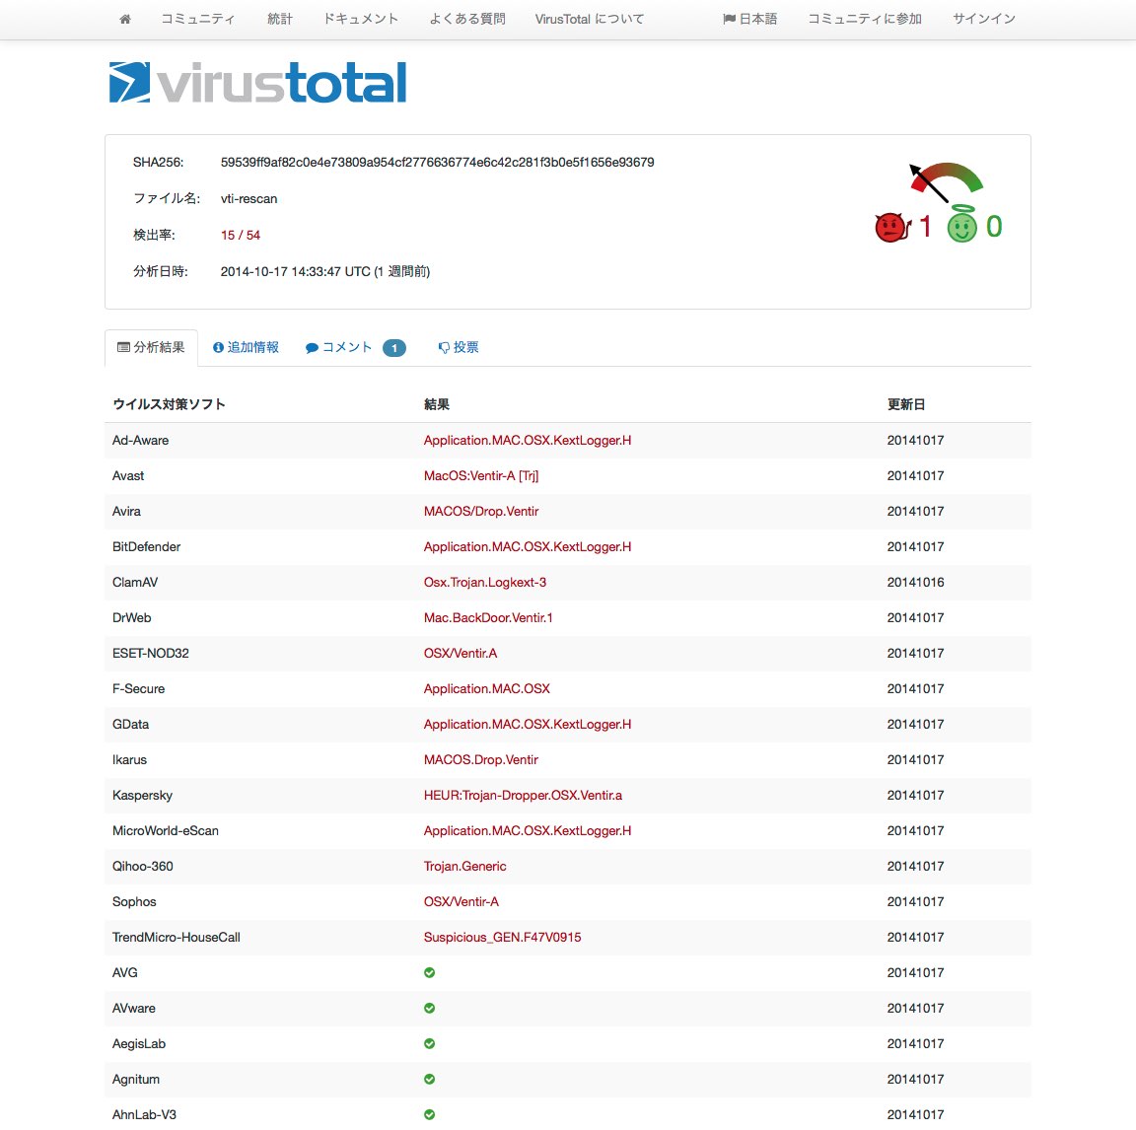The width and height of the screenshot is (1136, 1130).
Task: Click the ウイルス対策ソフト column header
Action: pyautogui.click(x=169, y=405)
